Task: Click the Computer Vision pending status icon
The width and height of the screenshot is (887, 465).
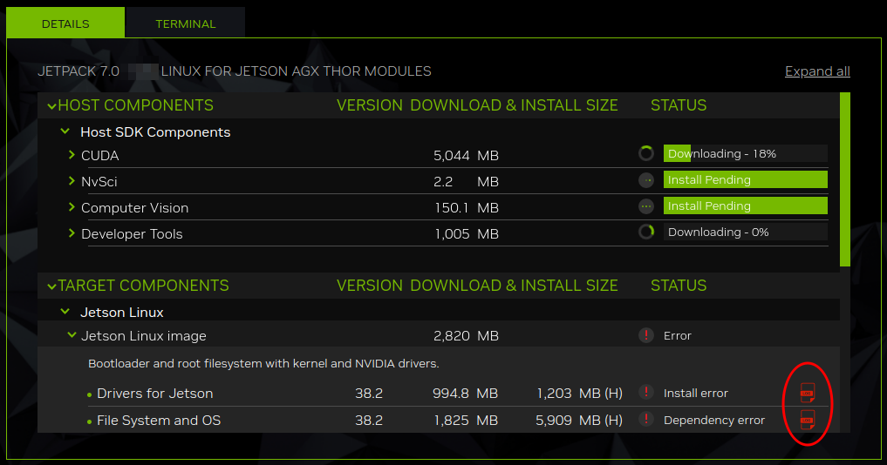Action: pos(646,206)
